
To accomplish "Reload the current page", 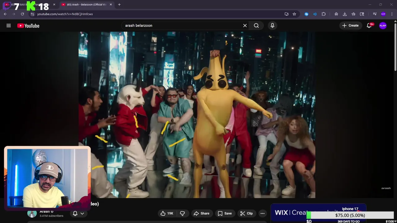I will pyautogui.click(x=22, y=14).
